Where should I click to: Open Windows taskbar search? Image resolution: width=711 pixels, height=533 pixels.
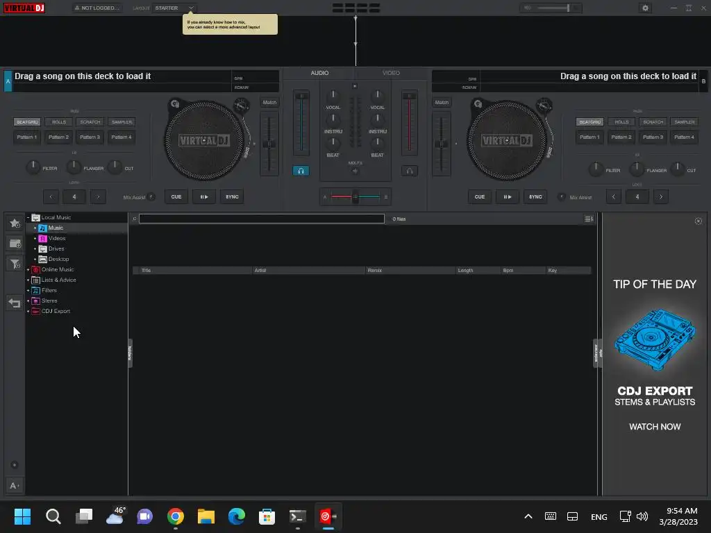(x=53, y=516)
